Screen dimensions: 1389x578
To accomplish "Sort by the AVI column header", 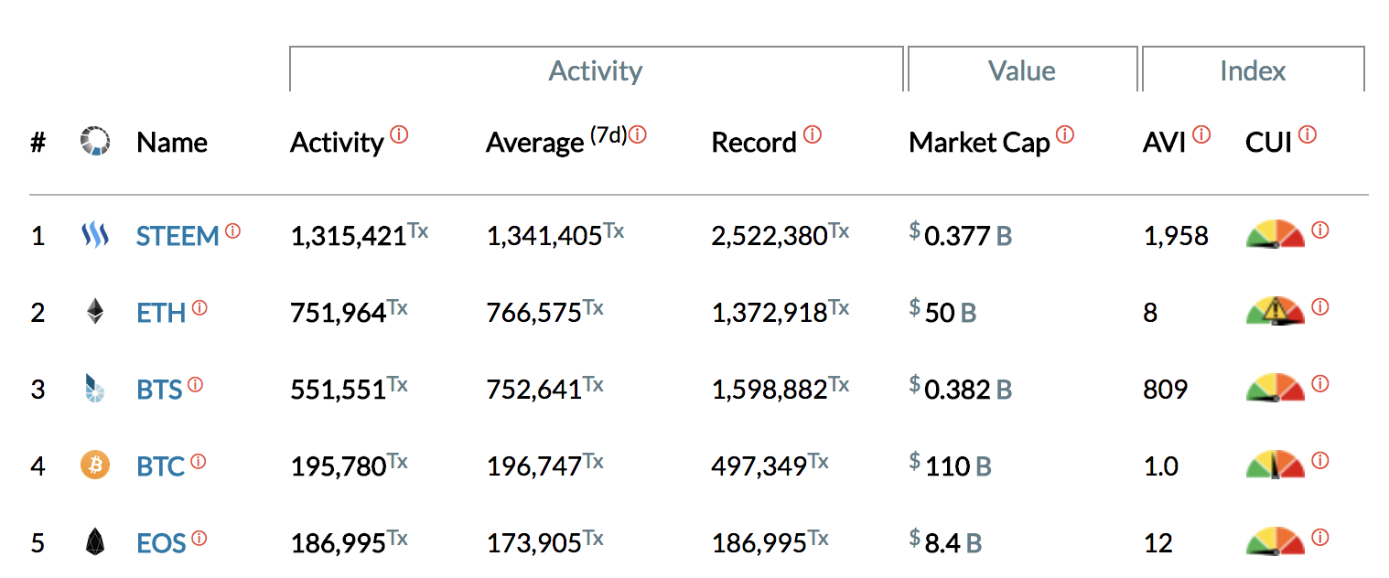I will pyautogui.click(x=1164, y=143).
